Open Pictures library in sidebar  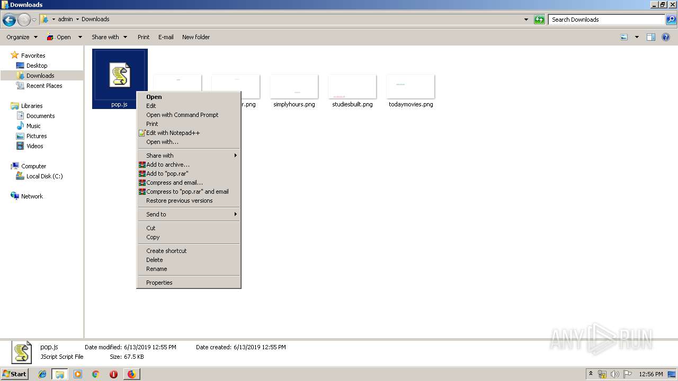tap(37, 136)
